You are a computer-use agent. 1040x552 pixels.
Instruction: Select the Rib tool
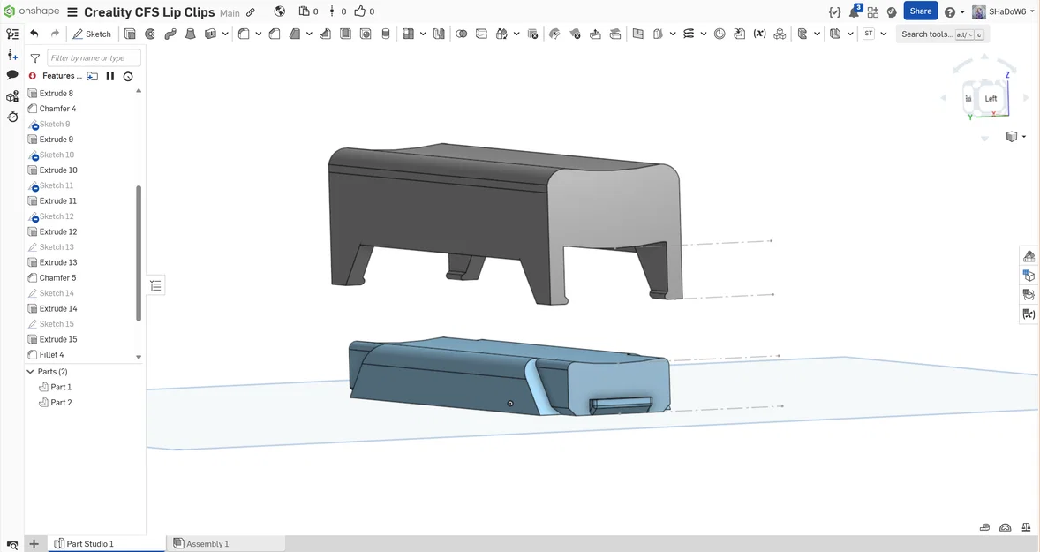click(x=325, y=34)
